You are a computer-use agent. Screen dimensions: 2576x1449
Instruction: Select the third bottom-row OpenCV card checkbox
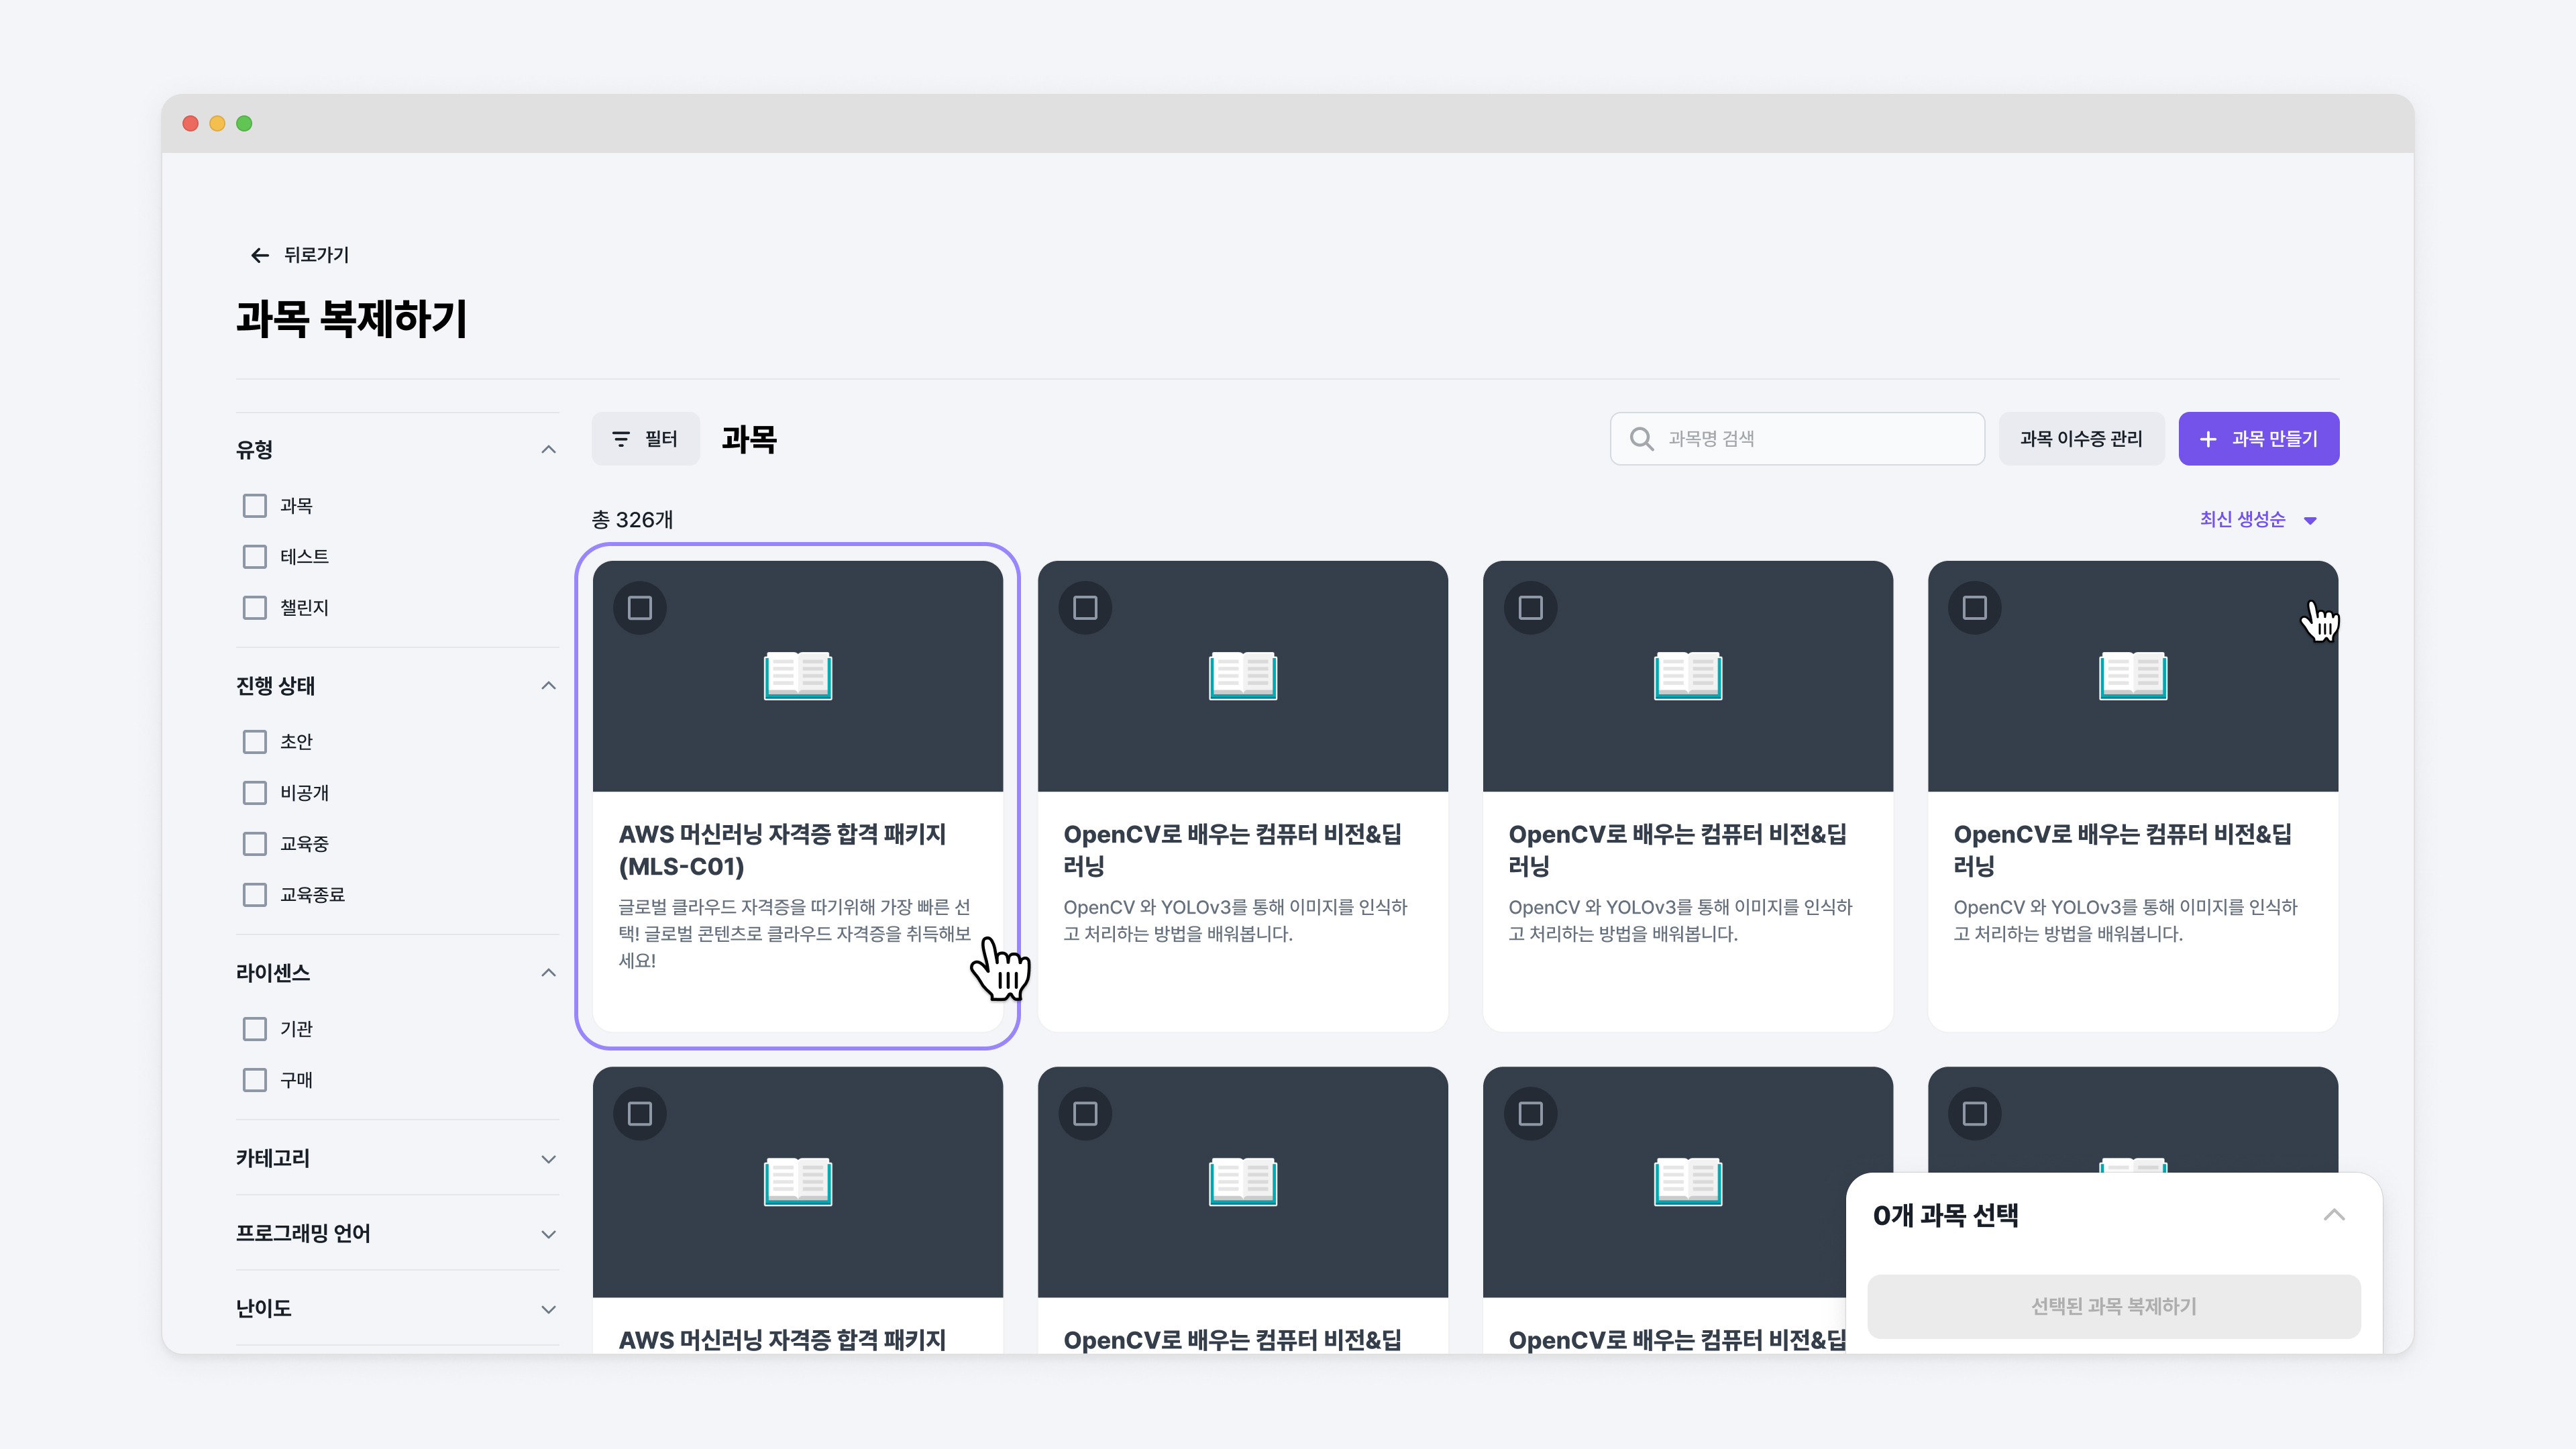tap(1530, 1114)
